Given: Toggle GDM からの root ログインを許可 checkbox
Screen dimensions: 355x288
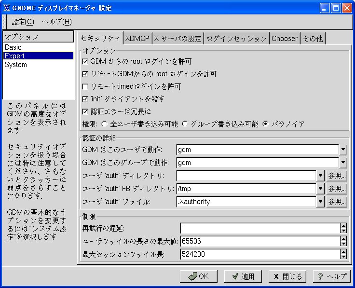Looking at the screenshot, I should pyautogui.click(x=85, y=61).
